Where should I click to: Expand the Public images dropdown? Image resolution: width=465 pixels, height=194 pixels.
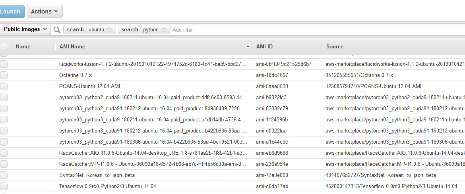pos(25,29)
